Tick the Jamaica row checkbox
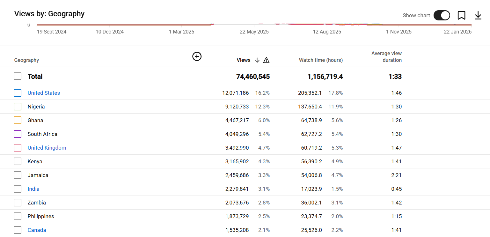Image resolution: width=490 pixels, height=237 pixels. (x=18, y=175)
